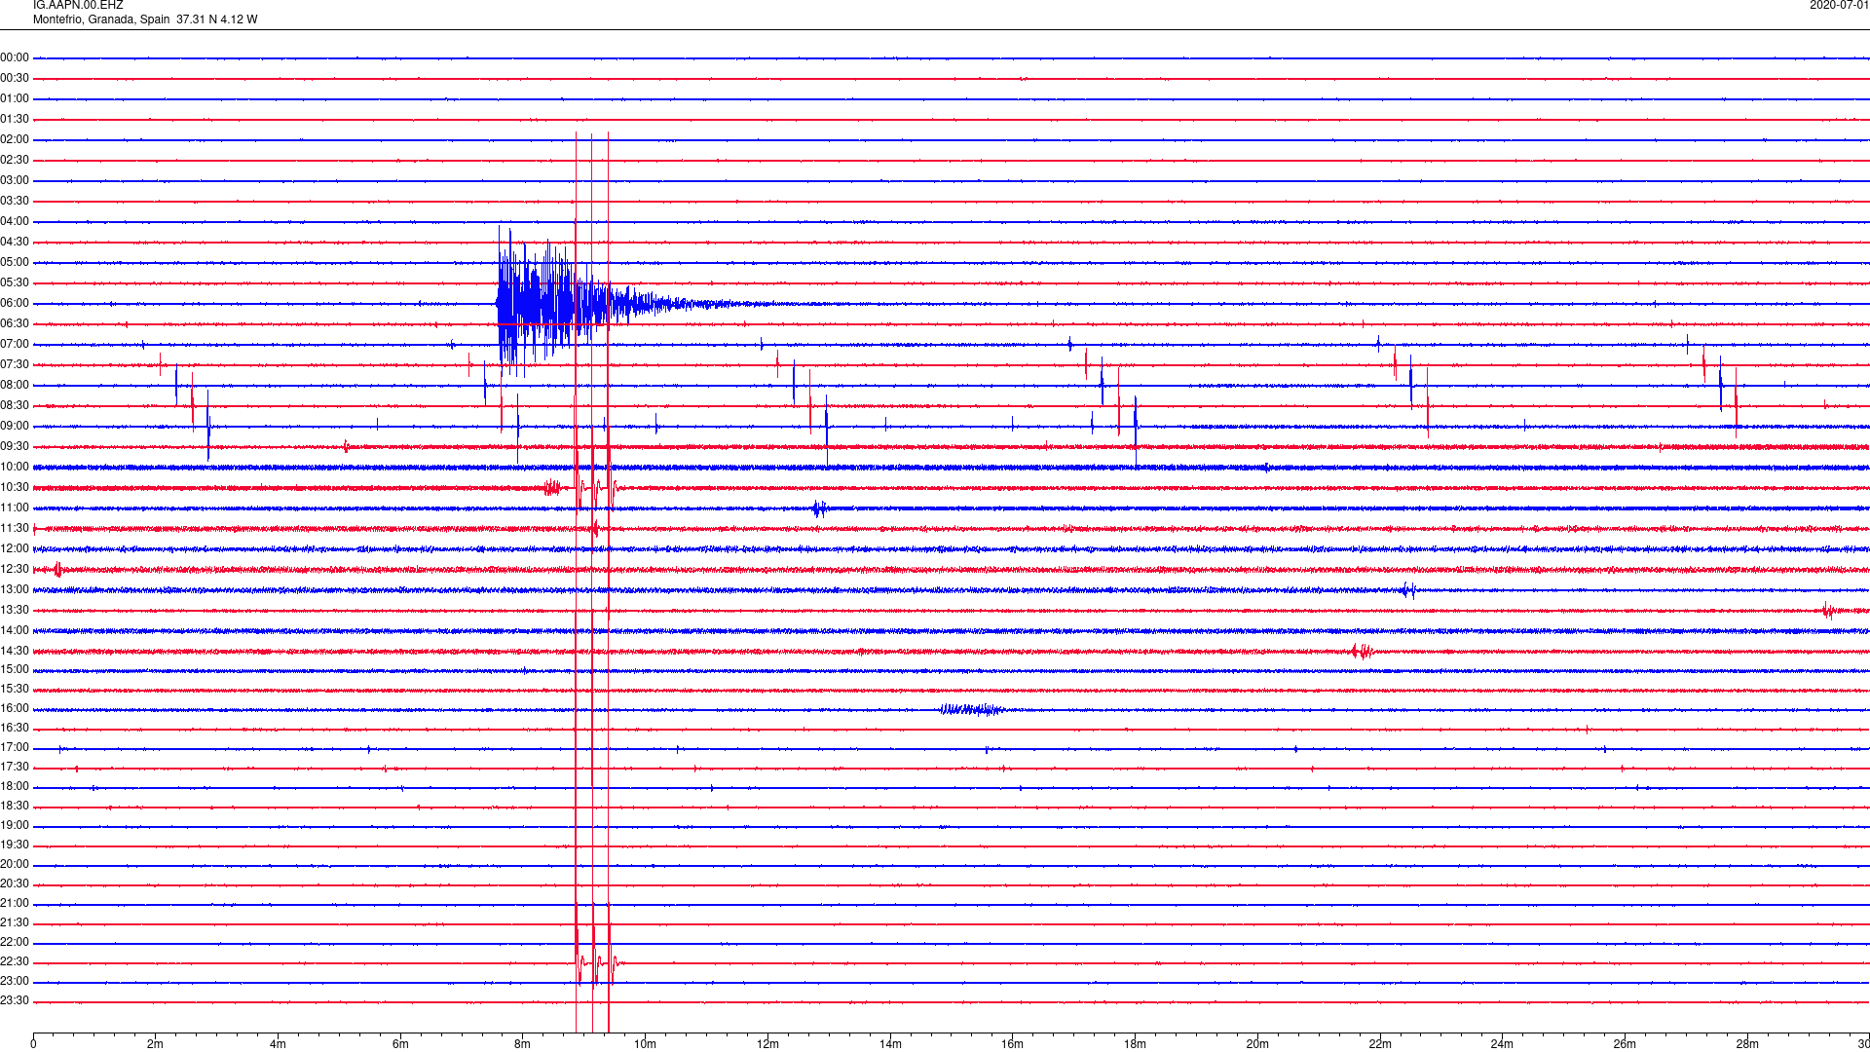
Task: Click the 14m tick on time axis
Action: tap(890, 1044)
